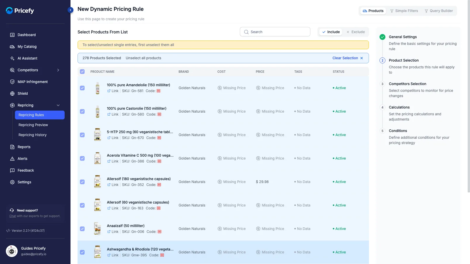This screenshot has width=470, height=264.
Task: Uncheck Ashwagandha & Rhodiola checkbox
Action: point(82,252)
